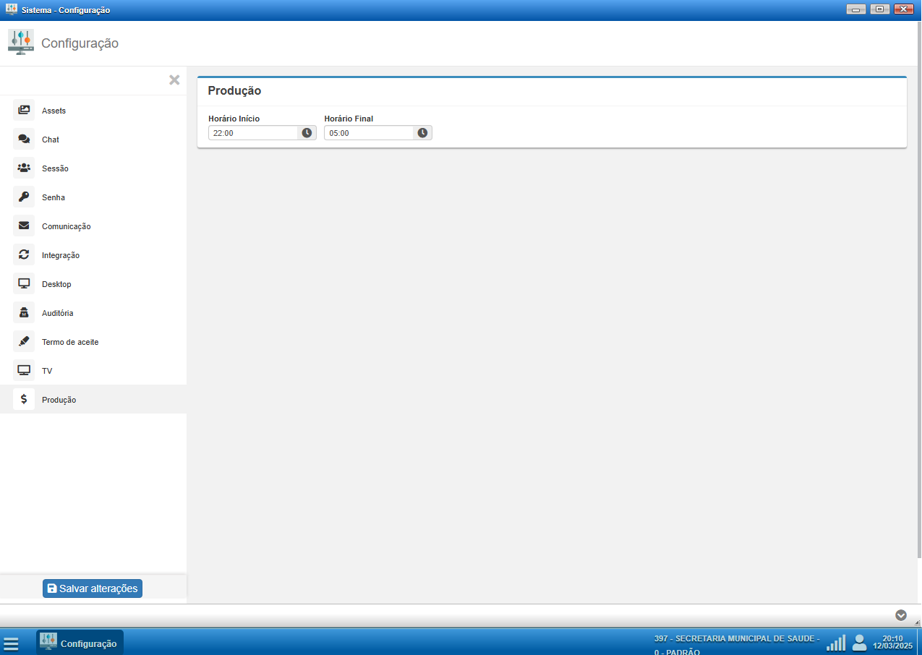Click the Termo de aceite marker icon
This screenshot has width=922, height=655.
click(24, 342)
